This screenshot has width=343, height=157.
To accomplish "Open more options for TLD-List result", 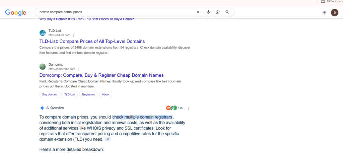I will point(74,35).
